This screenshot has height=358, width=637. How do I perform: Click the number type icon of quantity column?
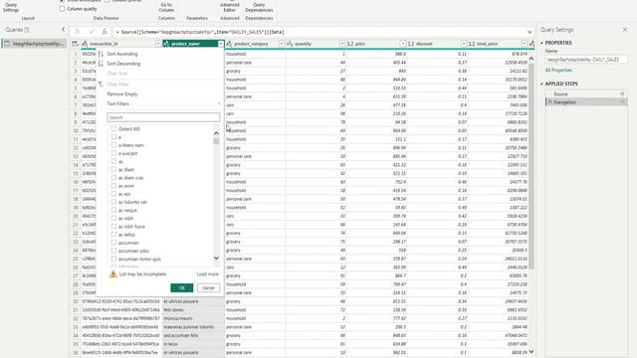[x=290, y=44]
